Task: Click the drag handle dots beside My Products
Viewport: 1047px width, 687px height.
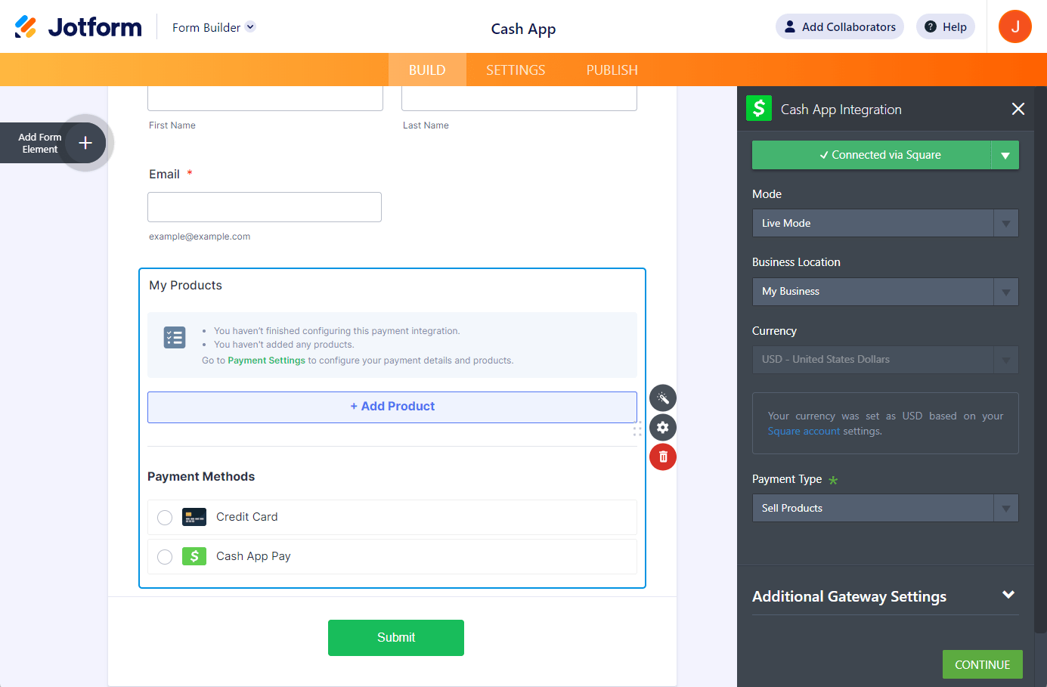Action: pyautogui.click(x=637, y=429)
